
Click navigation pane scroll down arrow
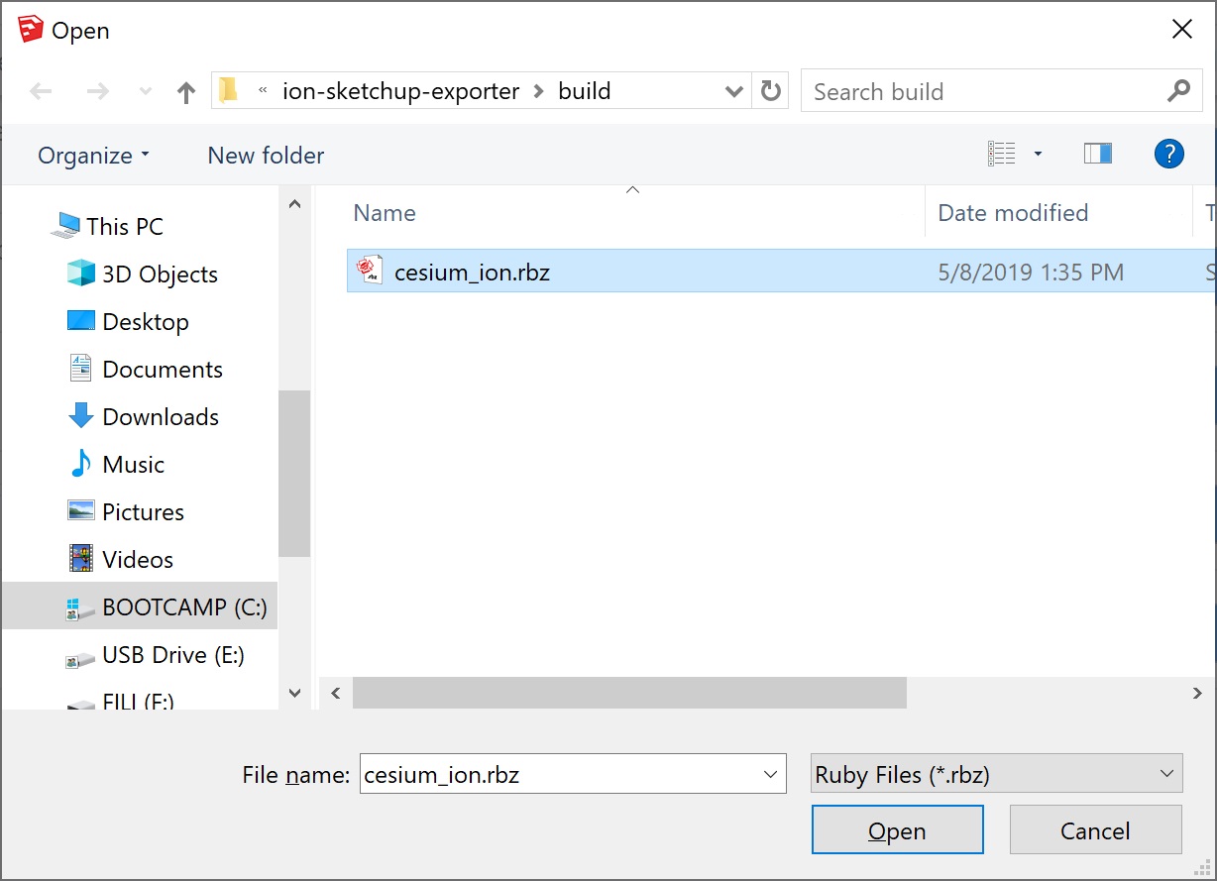[294, 693]
